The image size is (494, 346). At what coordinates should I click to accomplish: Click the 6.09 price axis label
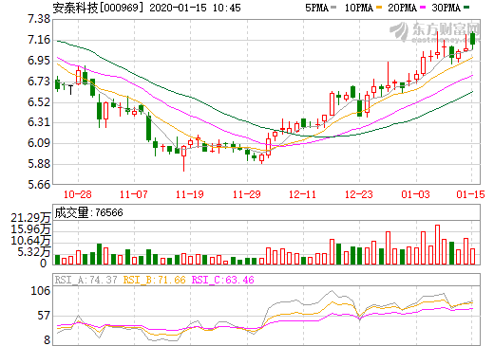(x=39, y=143)
